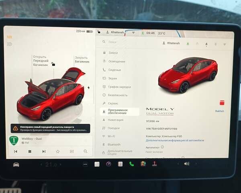Screen dimensions: 241x193
Task: Tap Wi-Fi icon in settings header
Action: click(225, 45)
